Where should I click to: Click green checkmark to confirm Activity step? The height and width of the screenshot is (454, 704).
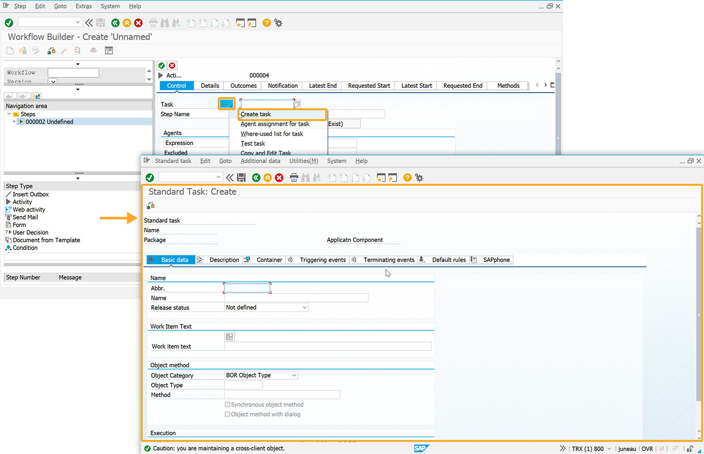click(x=161, y=66)
